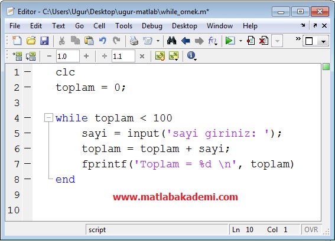Collapse the while loop code fold
The height and width of the screenshot is (241, 335).
pos(48,118)
